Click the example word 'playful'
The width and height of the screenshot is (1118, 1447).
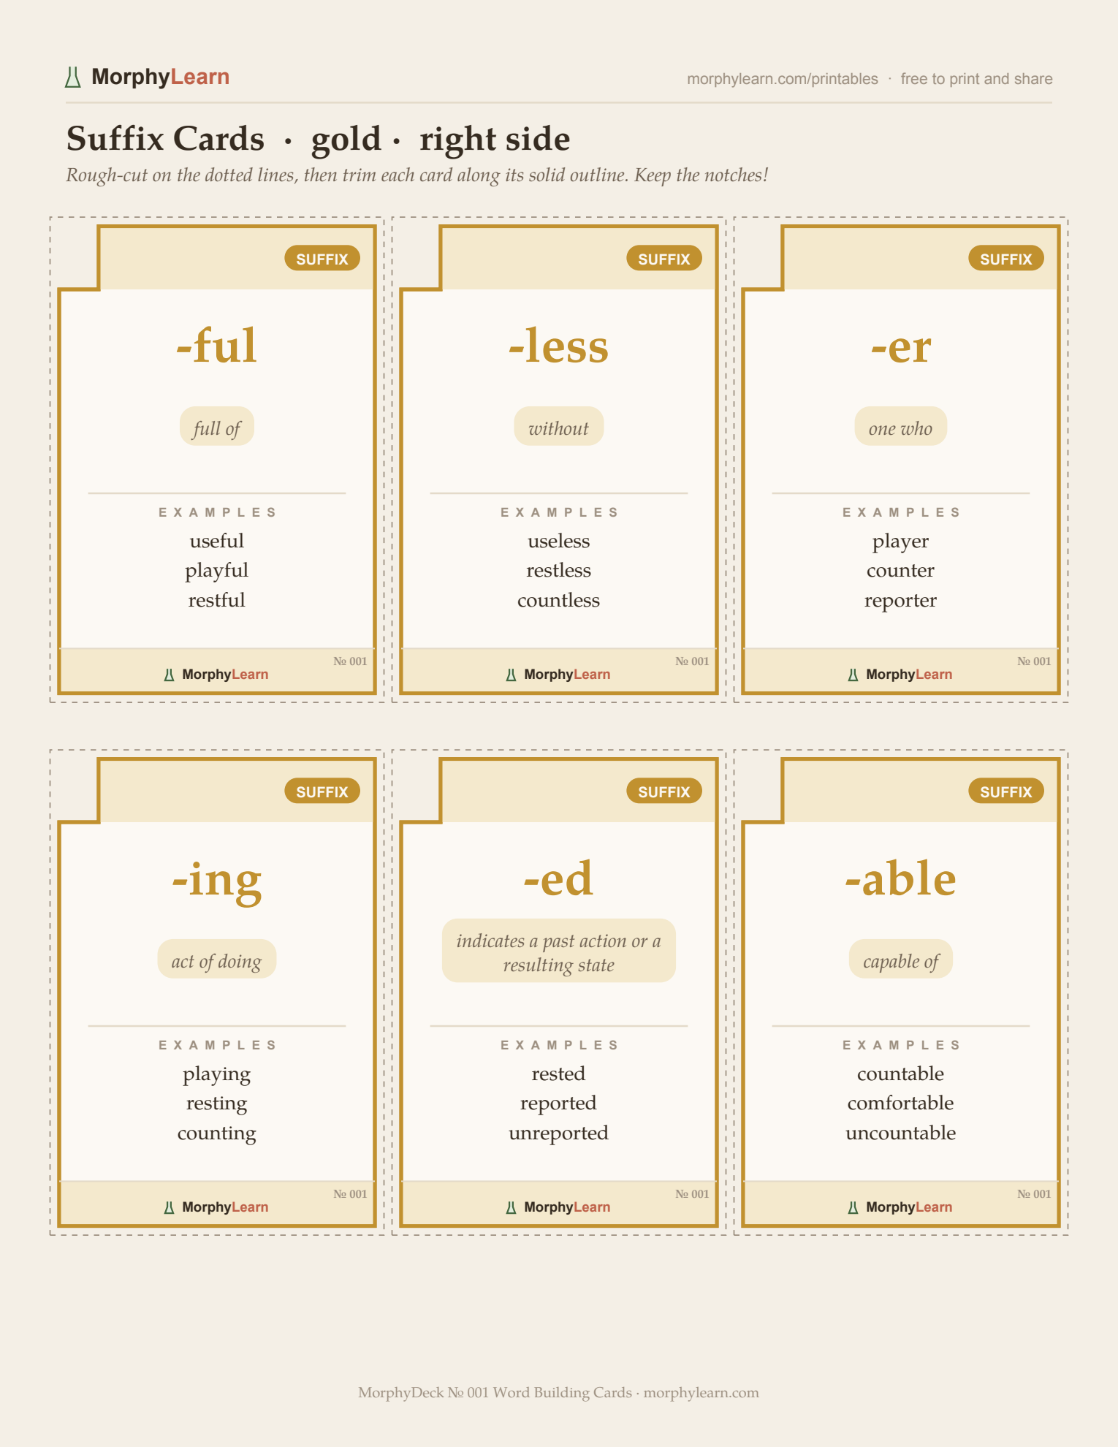pyautogui.click(x=217, y=571)
